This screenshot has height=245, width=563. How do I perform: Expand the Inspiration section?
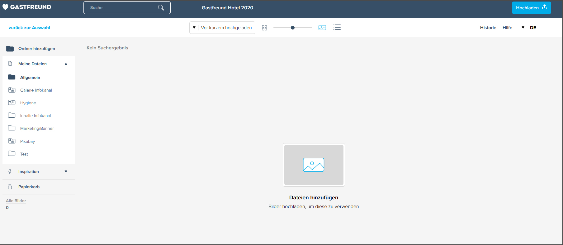pyautogui.click(x=66, y=171)
